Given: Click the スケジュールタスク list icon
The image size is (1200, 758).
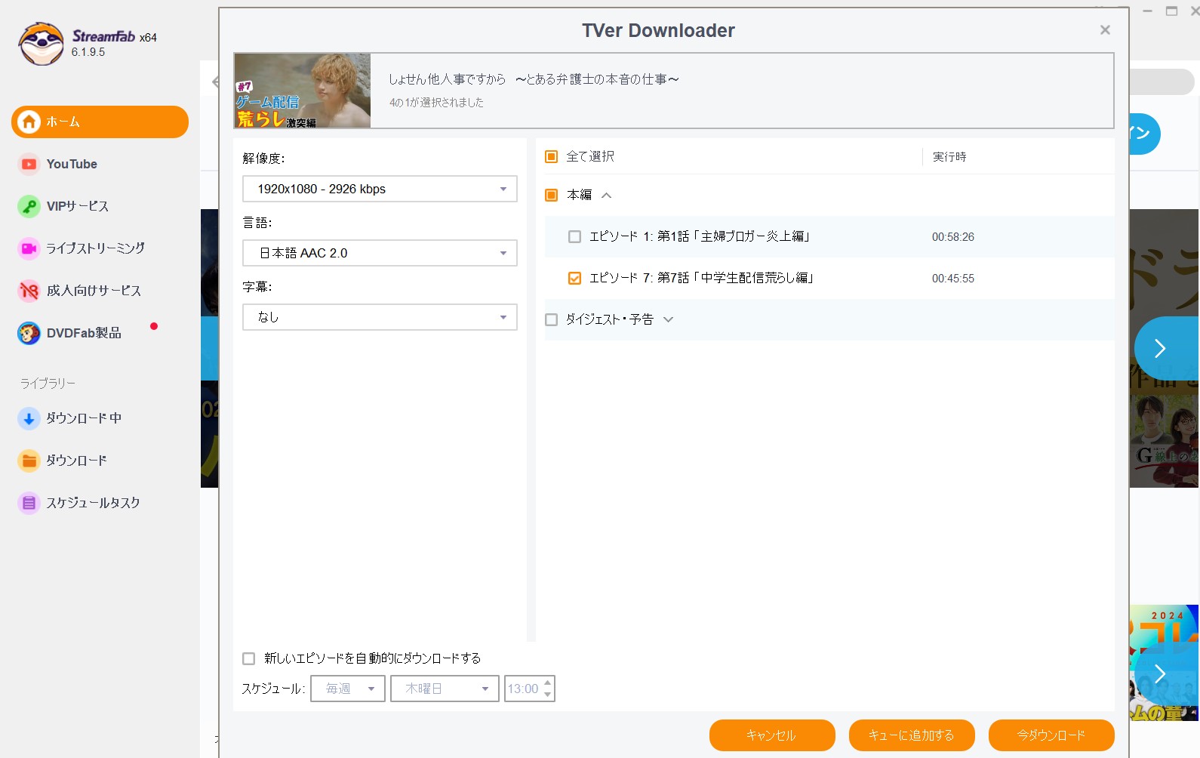Looking at the screenshot, I should tap(29, 503).
